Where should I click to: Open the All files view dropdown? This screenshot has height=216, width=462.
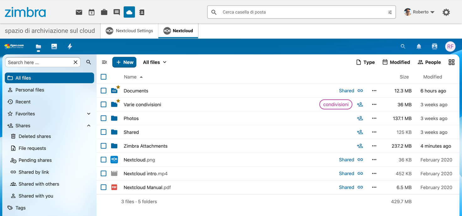[154, 62]
